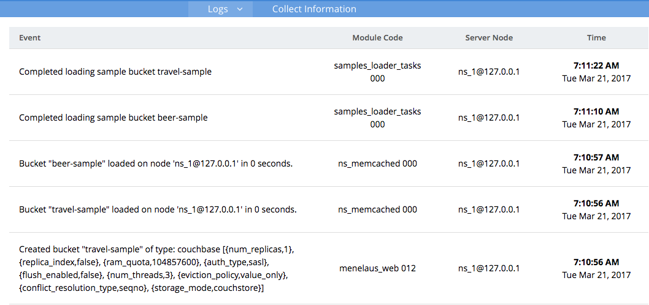Switch to the Collect Information tab
Image resolution: width=649 pixels, height=305 pixels.
click(314, 9)
